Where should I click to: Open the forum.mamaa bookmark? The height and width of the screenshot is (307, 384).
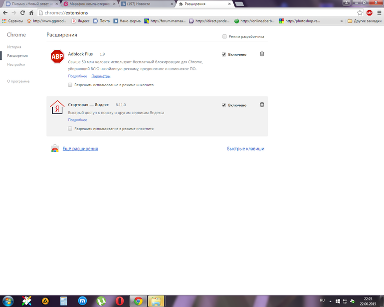pos(165,21)
